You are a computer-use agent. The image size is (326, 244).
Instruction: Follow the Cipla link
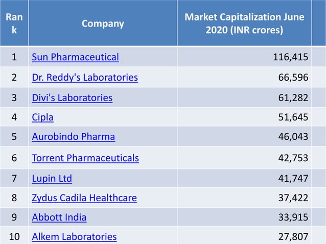pos(42,117)
